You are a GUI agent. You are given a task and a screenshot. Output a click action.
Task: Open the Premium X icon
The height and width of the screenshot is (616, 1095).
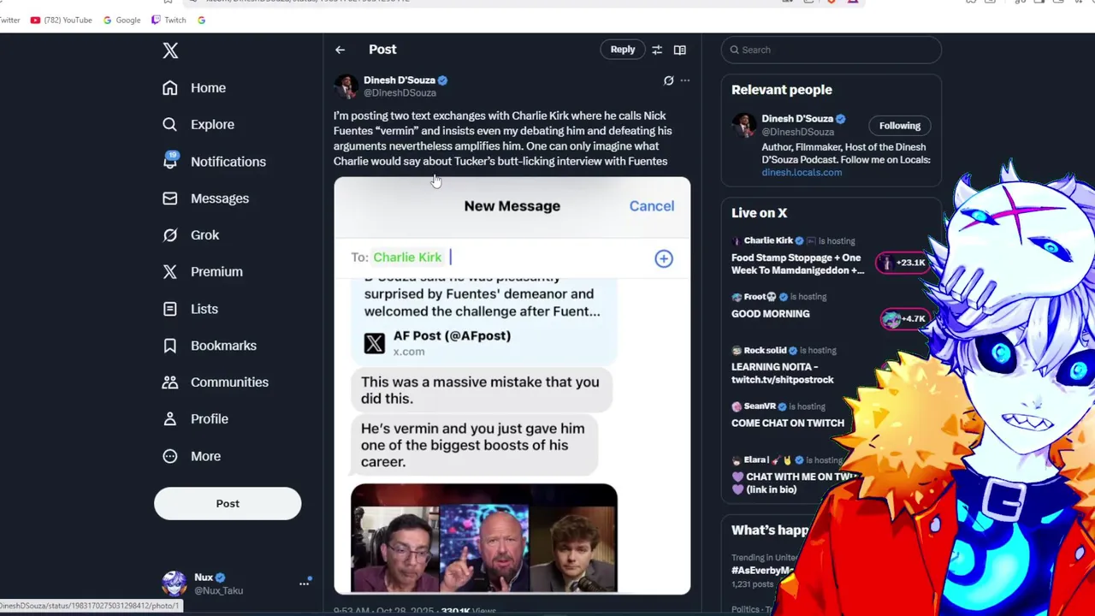coord(170,272)
